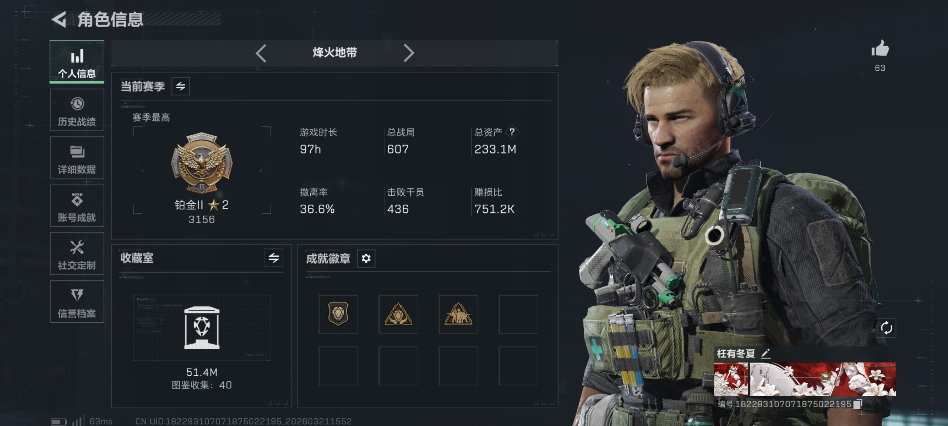This screenshot has width=948, height=426.
Task: Open the 社交定制 section
Action: 77,253
